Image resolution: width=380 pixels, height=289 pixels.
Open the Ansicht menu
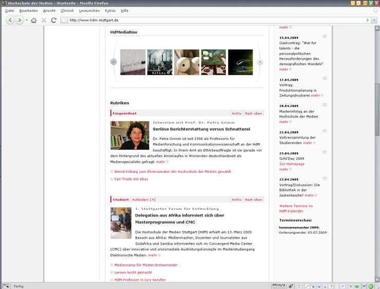point(49,11)
